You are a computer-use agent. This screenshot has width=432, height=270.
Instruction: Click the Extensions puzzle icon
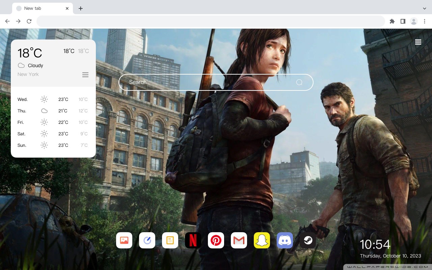point(392,21)
